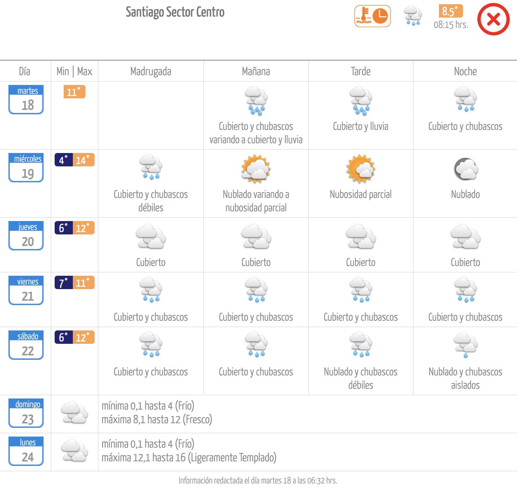Image resolution: width=517 pixels, height=489 pixels.
Task: Click jueves 20 calendar badge
Action: pos(26,235)
